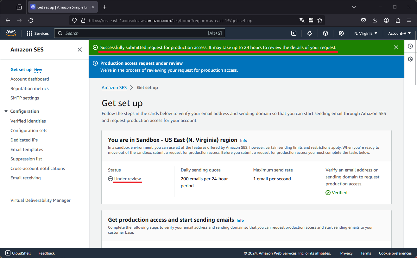Viewport: 417px width, 258px height.
Task: Open Configuration sets
Action: click(x=29, y=130)
